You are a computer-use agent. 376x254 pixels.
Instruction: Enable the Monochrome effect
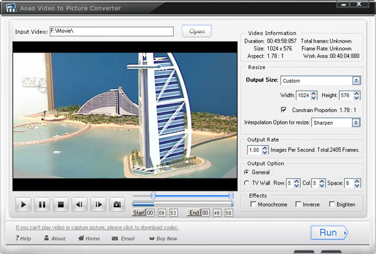253,204
